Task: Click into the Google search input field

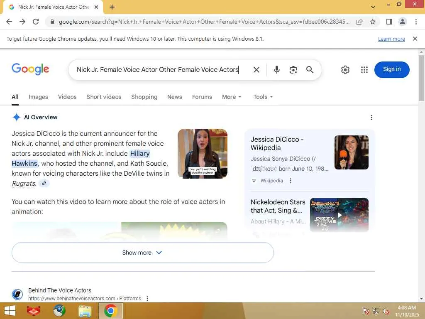Action: [x=157, y=70]
